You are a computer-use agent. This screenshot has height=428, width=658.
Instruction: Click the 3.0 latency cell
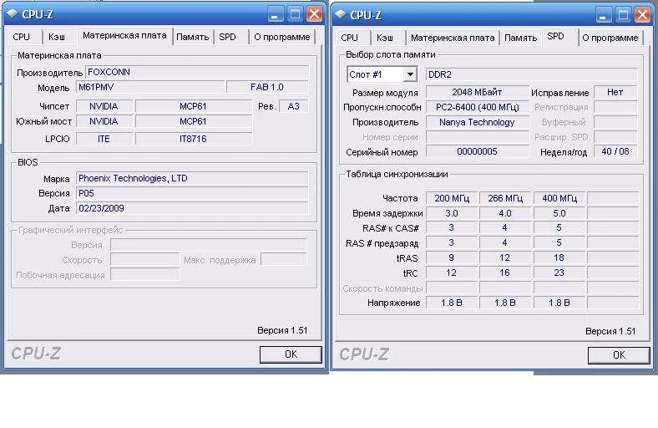click(452, 213)
